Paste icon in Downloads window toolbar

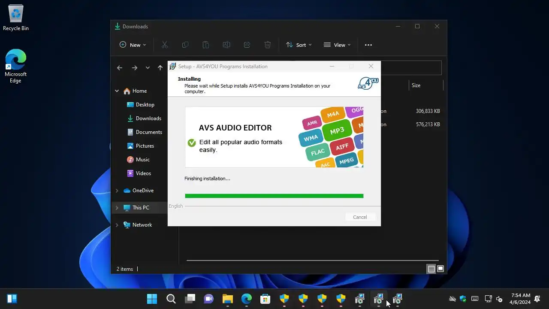coord(206,45)
